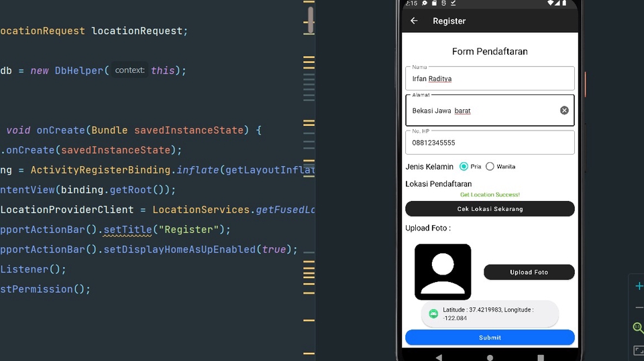Clear the Alamat field with X icon

click(x=564, y=110)
